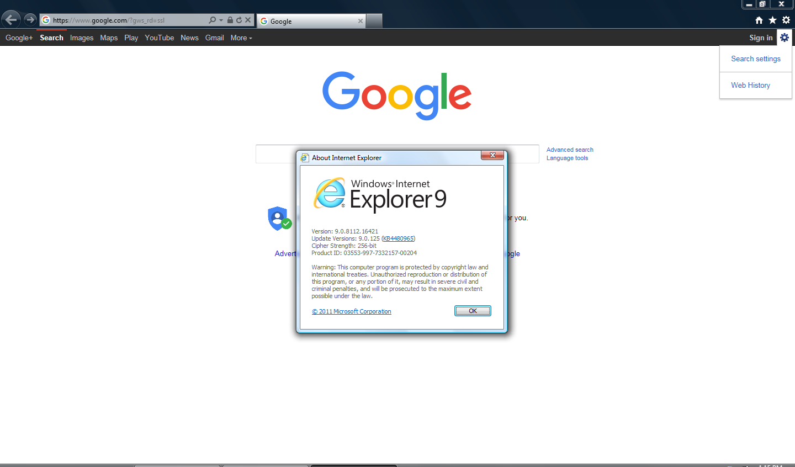Viewport: 795px width, 467px height.
Task: Open the KB4480965 update link
Action: click(398, 238)
